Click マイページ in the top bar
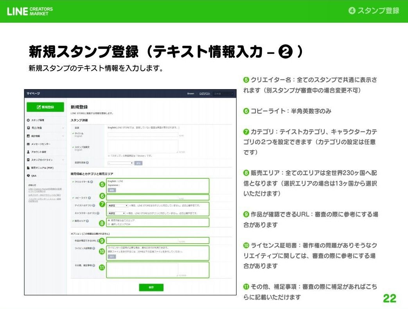This screenshot has height=309, width=408. (33, 93)
